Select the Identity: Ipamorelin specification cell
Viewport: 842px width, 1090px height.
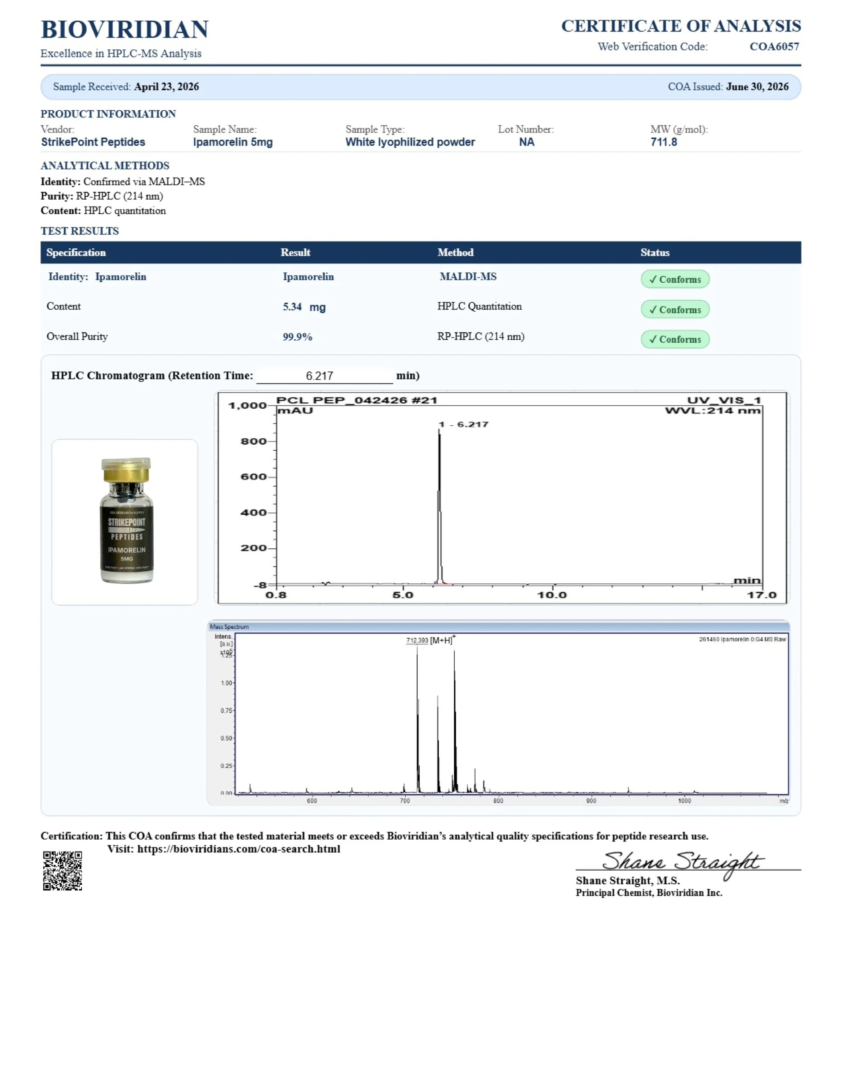coord(97,276)
